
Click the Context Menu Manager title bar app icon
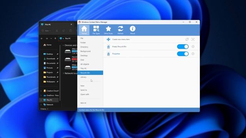80,22
